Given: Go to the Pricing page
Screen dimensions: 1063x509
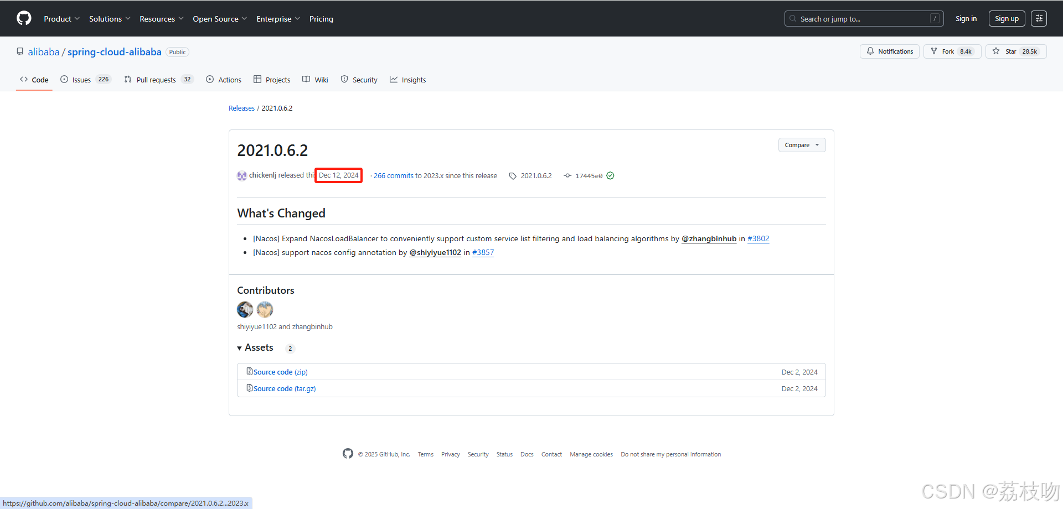Looking at the screenshot, I should point(321,19).
